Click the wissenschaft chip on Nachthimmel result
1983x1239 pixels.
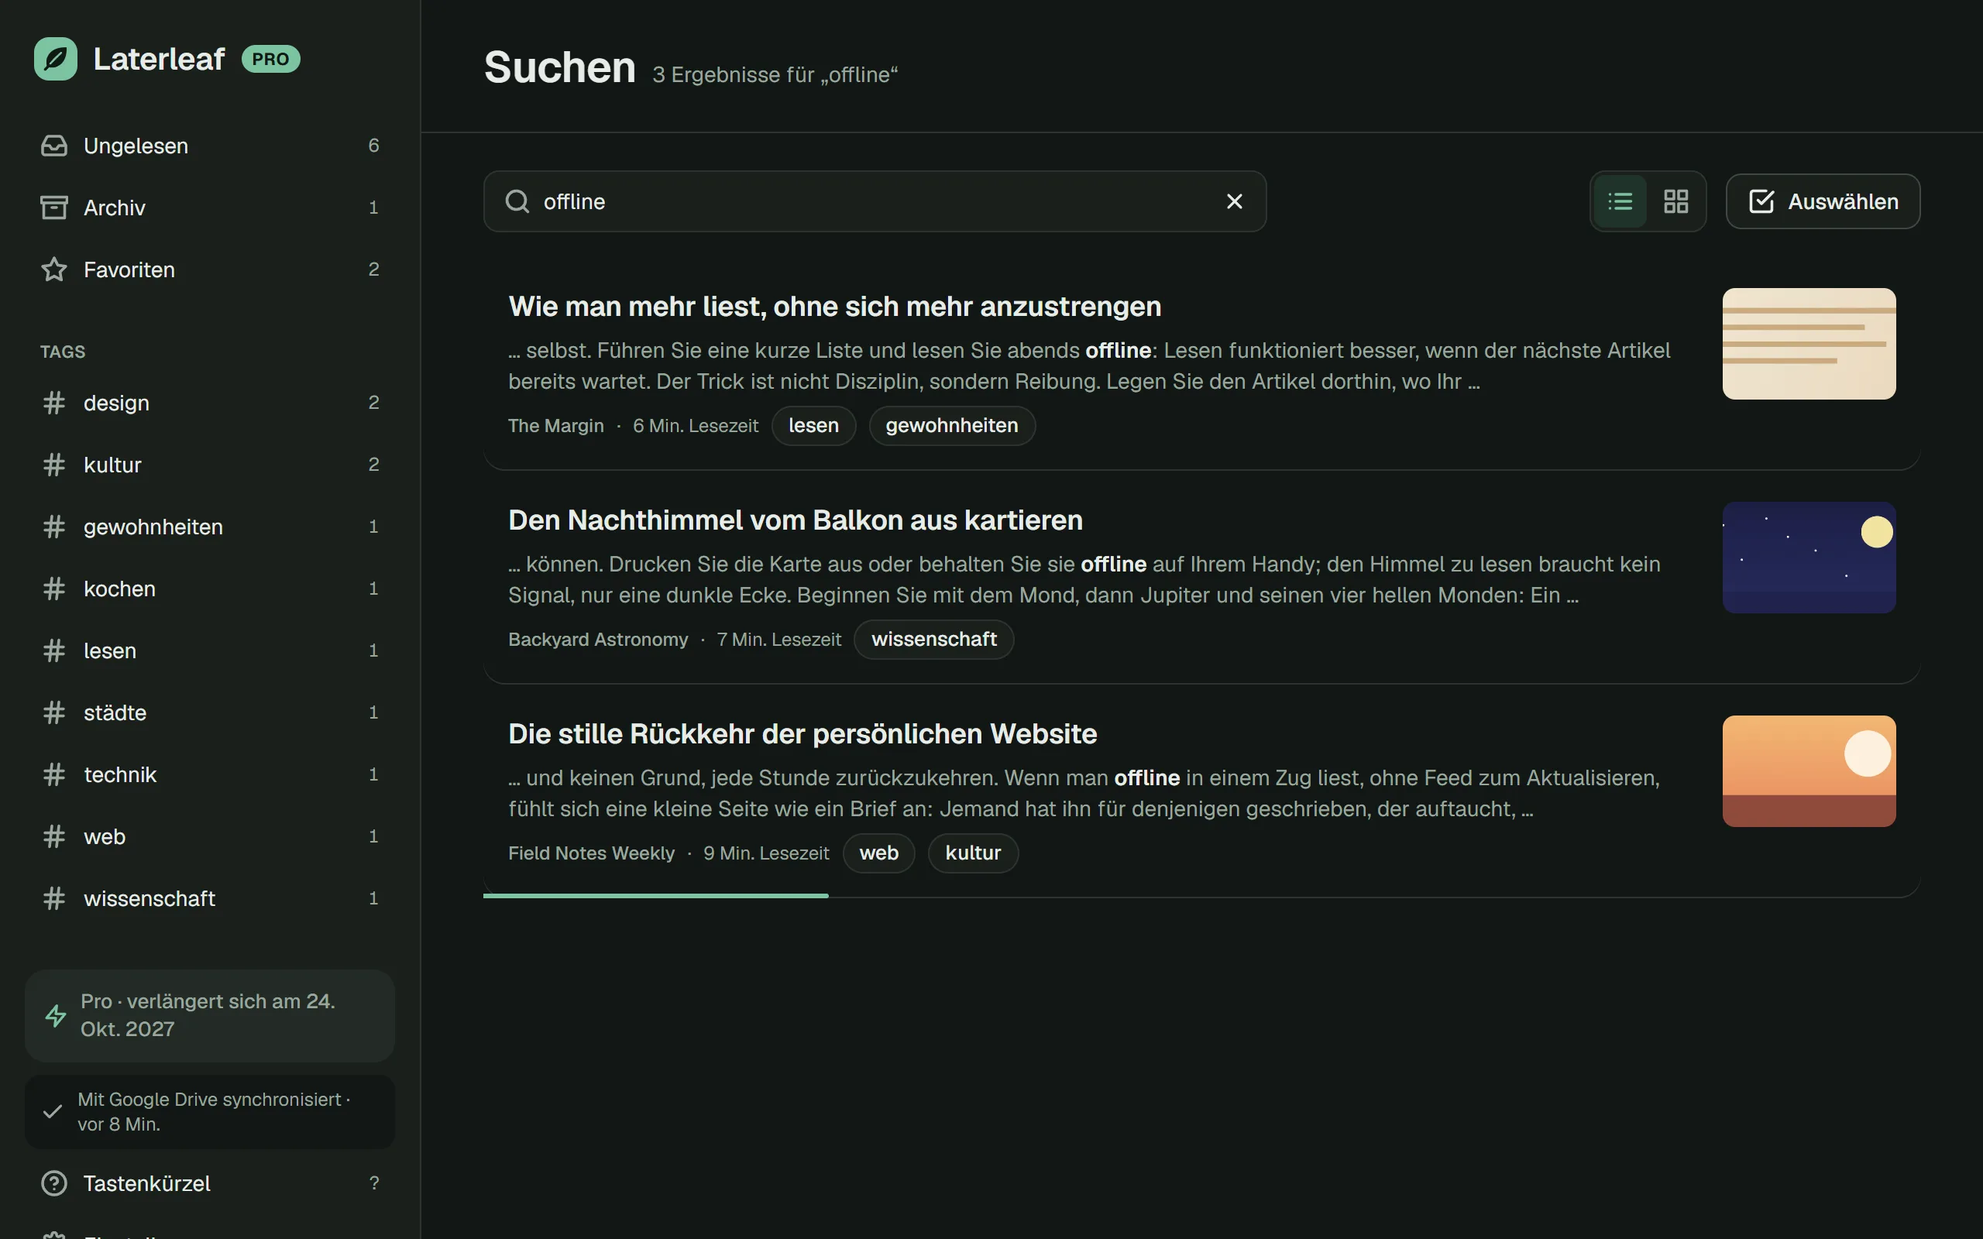pyautogui.click(x=934, y=639)
